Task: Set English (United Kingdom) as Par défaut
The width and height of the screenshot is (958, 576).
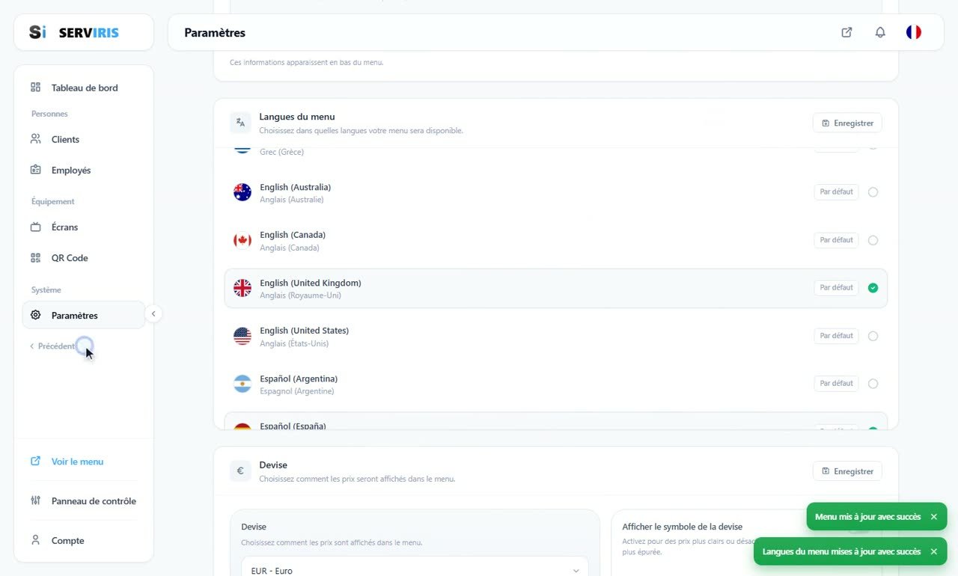Action: tap(836, 288)
